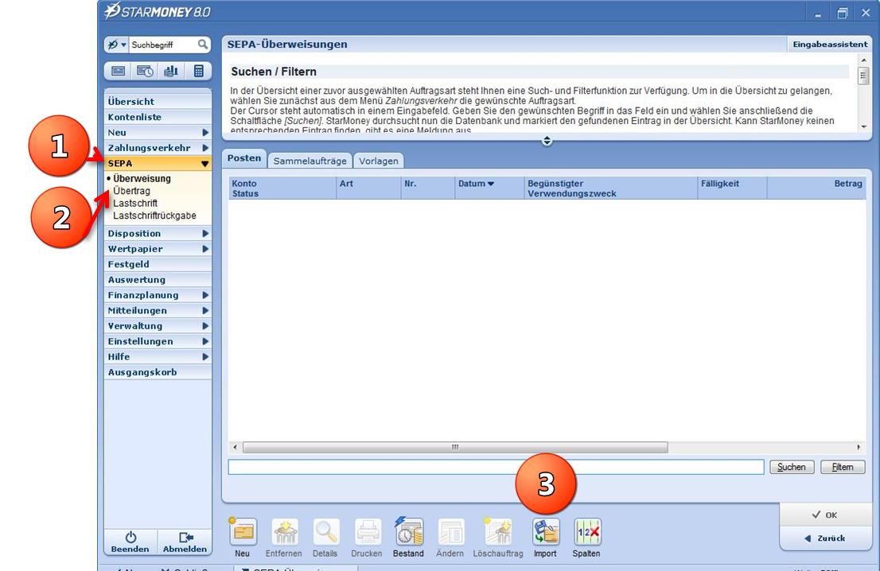Click the Neu toolbar icon
Image resolution: width=880 pixels, height=571 pixels.
pyautogui.click(x=243, y=532)
